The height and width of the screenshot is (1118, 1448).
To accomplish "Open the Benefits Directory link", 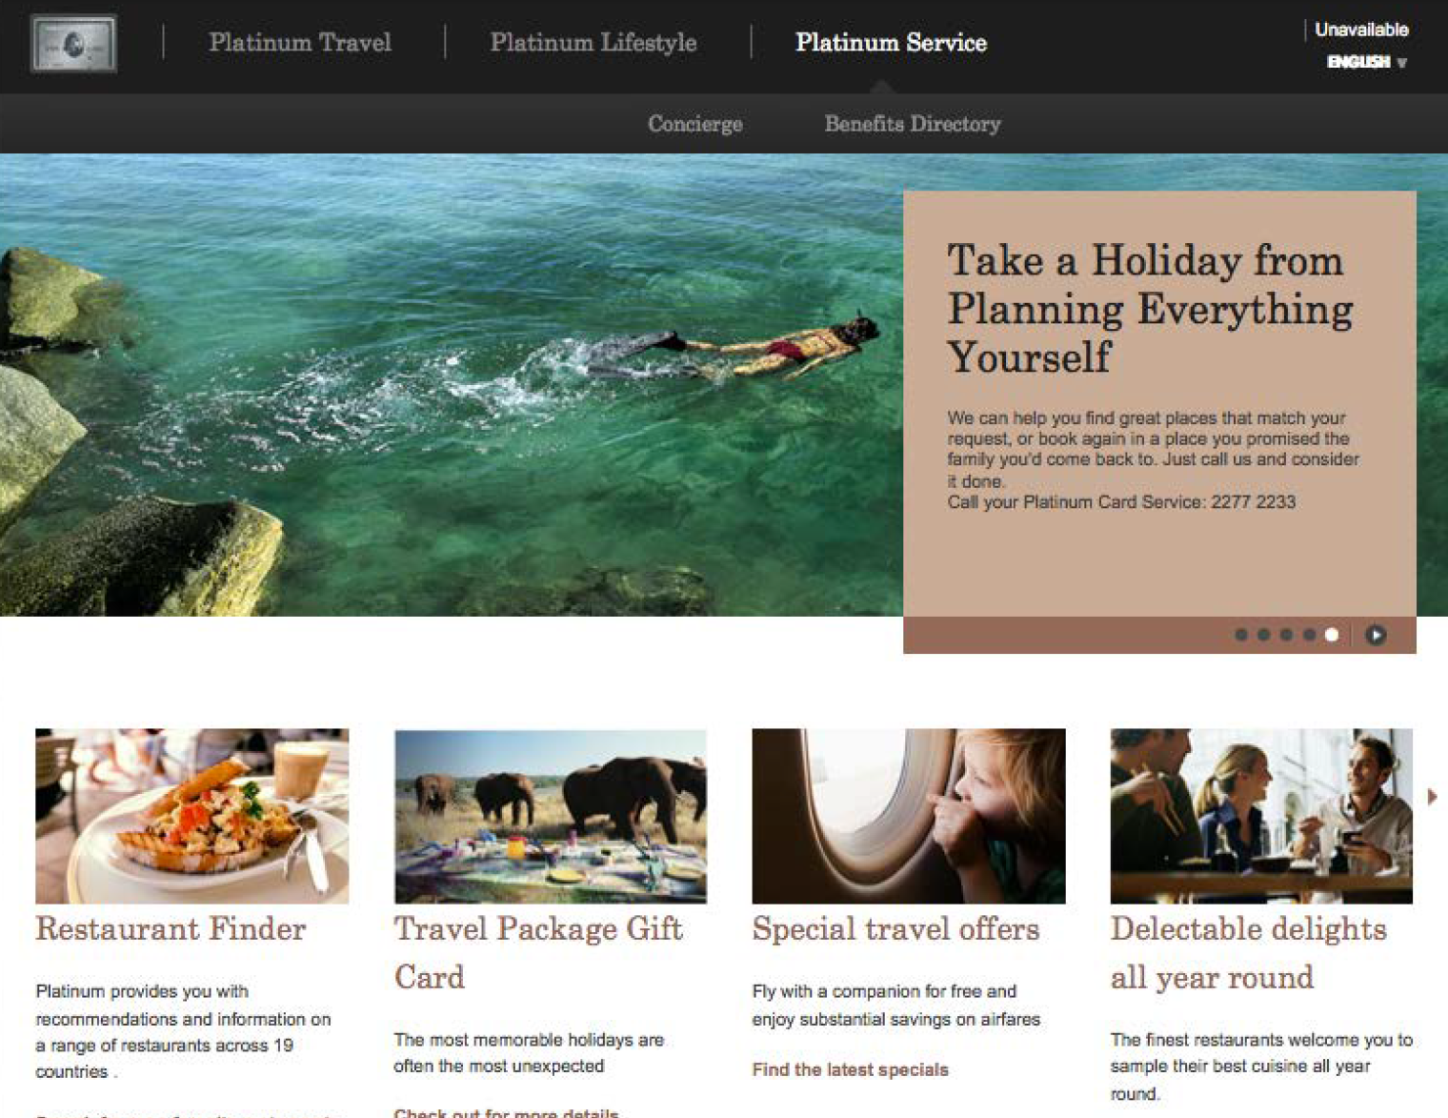I will (x=913, y=124).
